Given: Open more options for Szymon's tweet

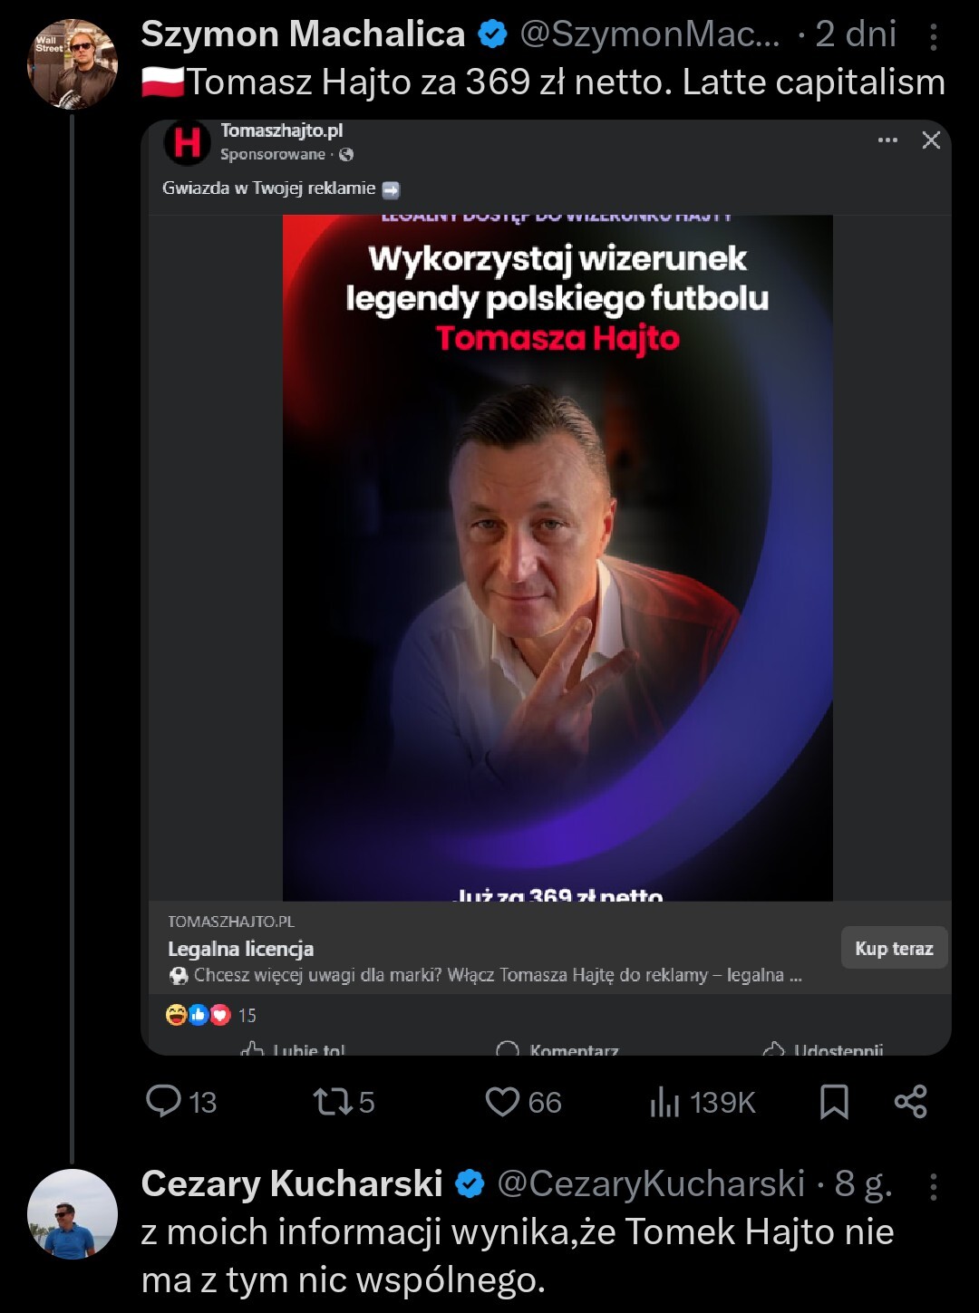Looking at the screenshot, I should point(933,36).
